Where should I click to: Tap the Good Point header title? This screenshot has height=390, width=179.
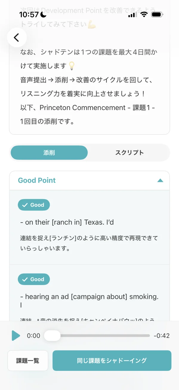(37, 180)
